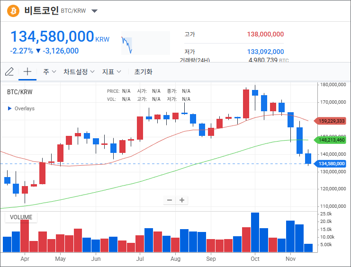This screenshot has height=267, width=351.
Task: Click the 초기화 reset button
Action: pos(143,71)
